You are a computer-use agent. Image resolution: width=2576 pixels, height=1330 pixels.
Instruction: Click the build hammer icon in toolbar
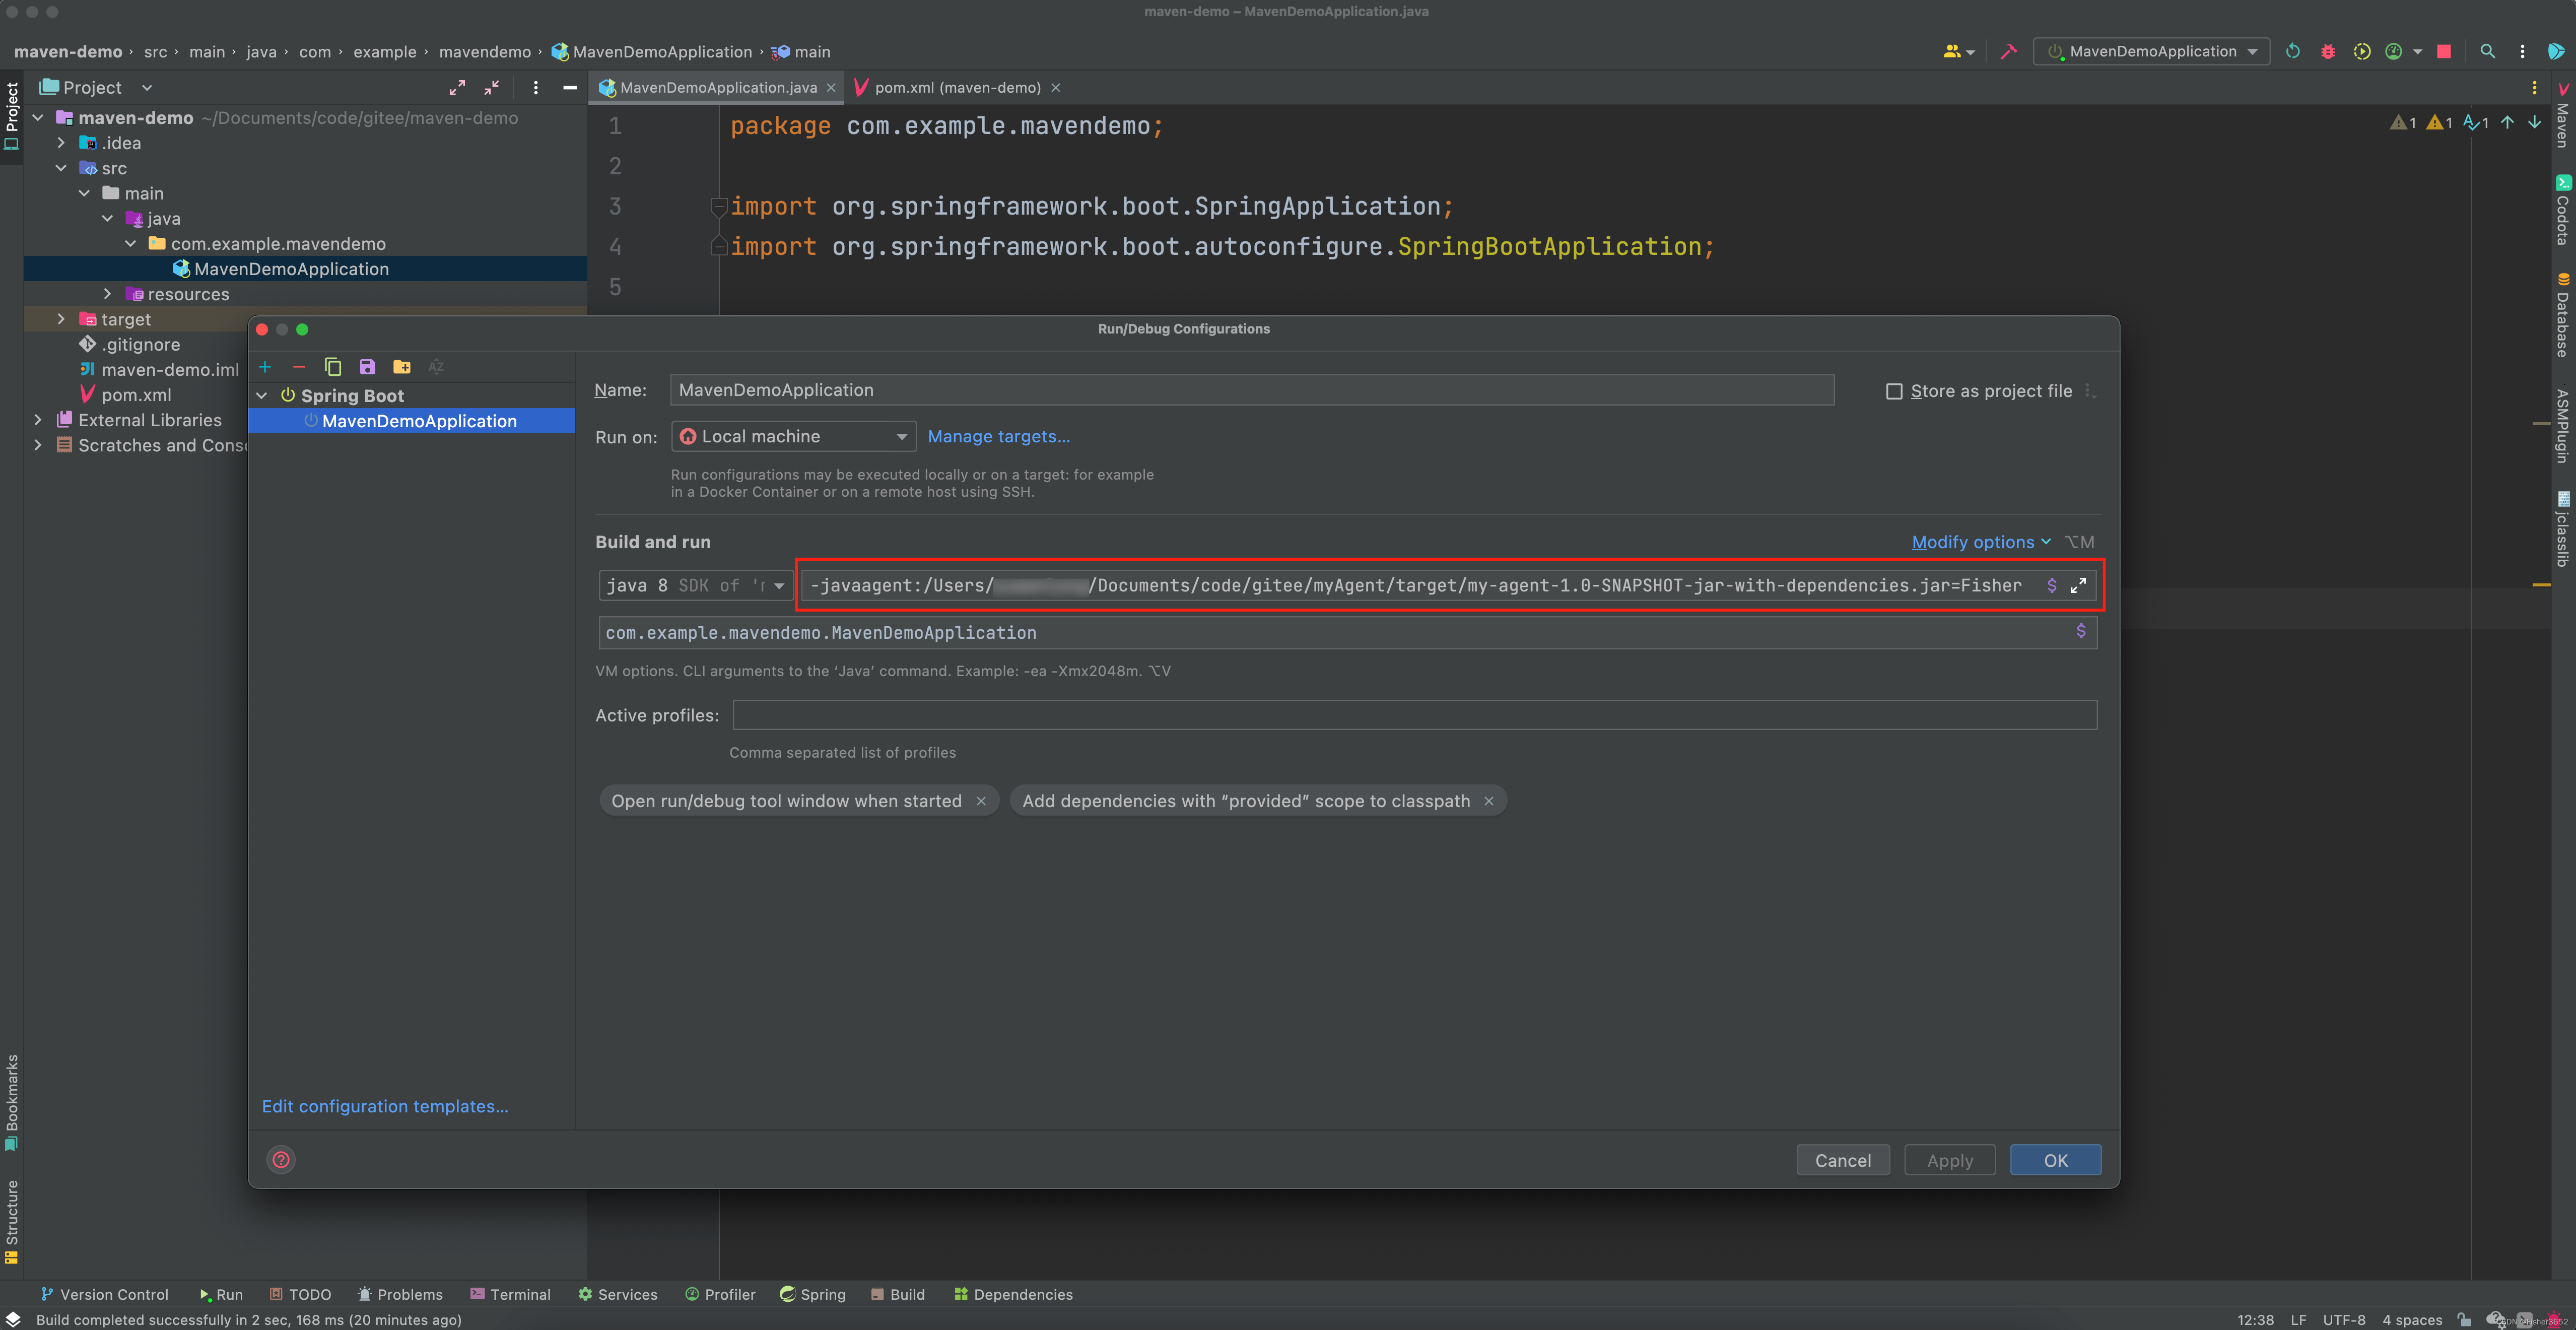click(2008, 51)
